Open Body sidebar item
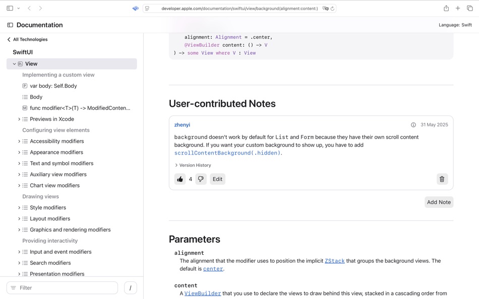Image resolution: width=479 pixels, height=299 pixels. click(x=36, y=97)
